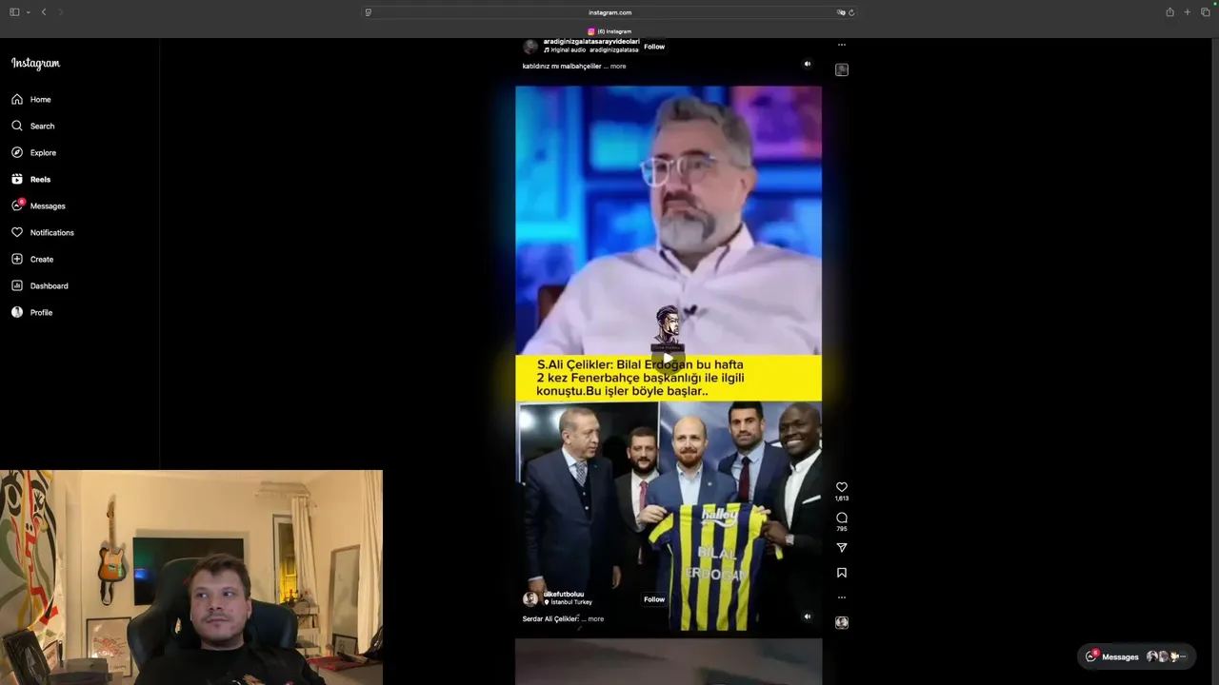1219x685 pixels.
Task: Follow aradiginizgalatasarayvideolari account
Action: click(654, 47)
